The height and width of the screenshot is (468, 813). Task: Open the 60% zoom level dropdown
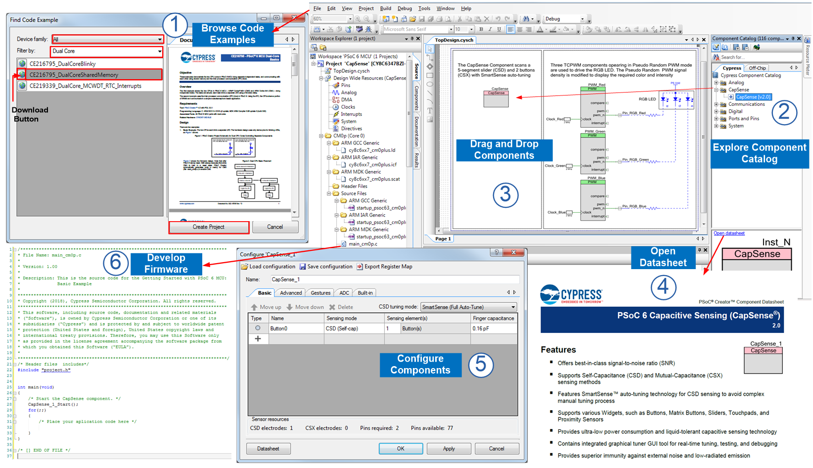click(350, 19)
